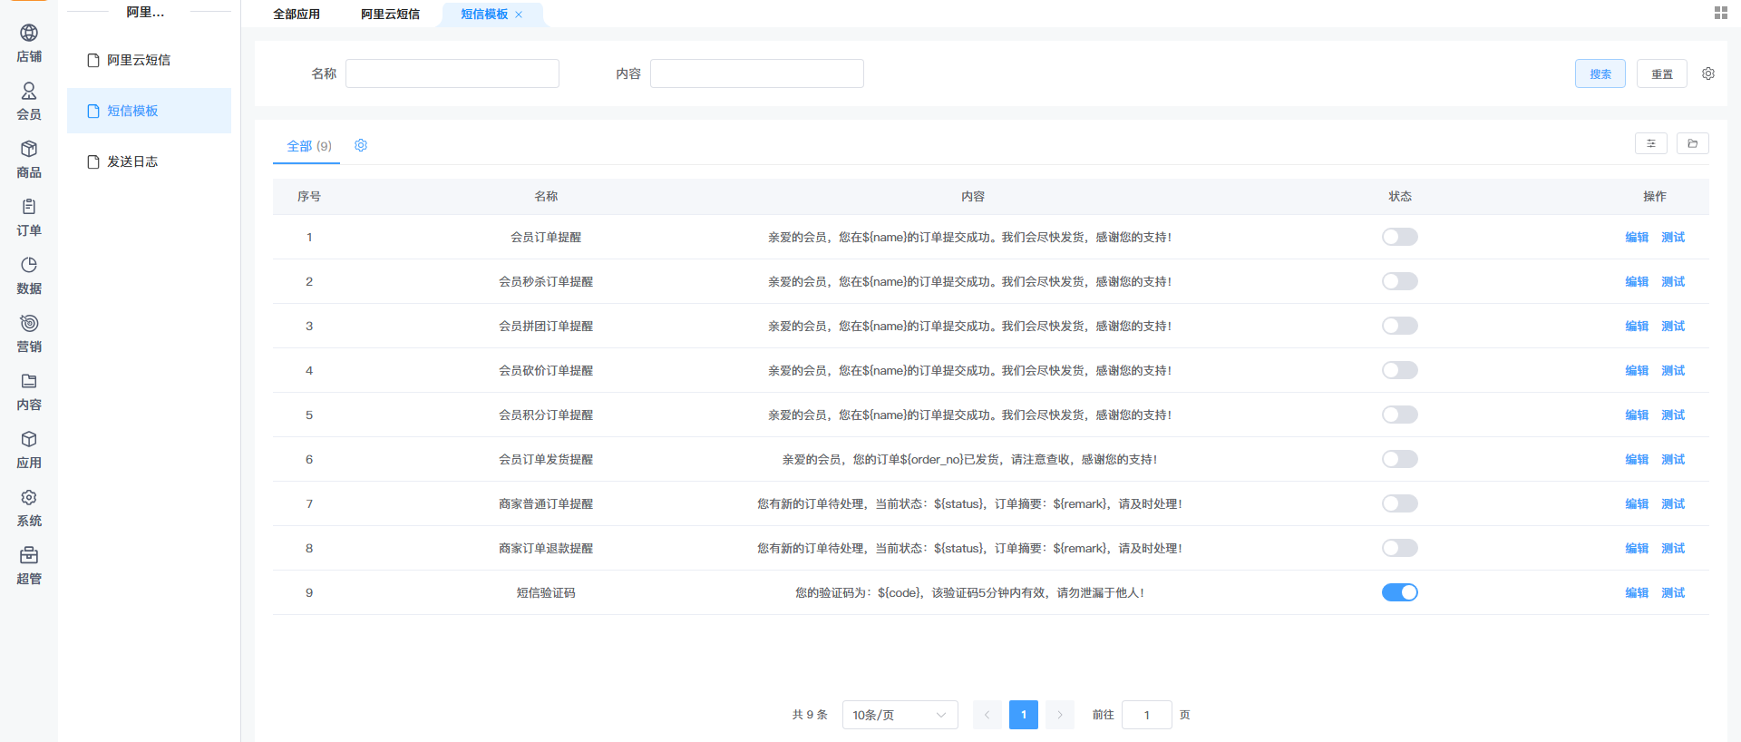
Task: Click the 商家订单退款提醒 name cell
Action: 546,548
